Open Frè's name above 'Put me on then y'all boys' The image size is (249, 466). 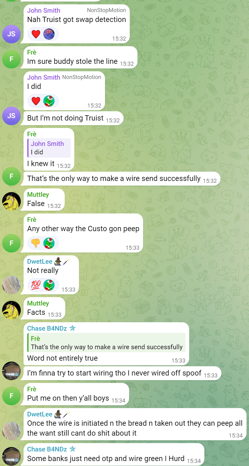32,389
